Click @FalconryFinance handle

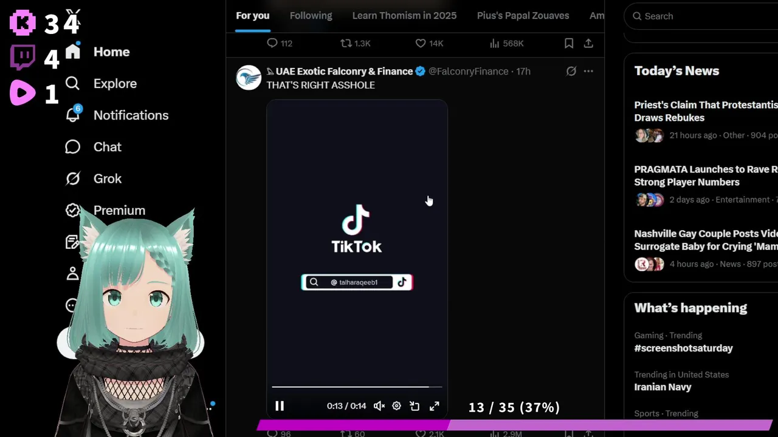point(469,71)
